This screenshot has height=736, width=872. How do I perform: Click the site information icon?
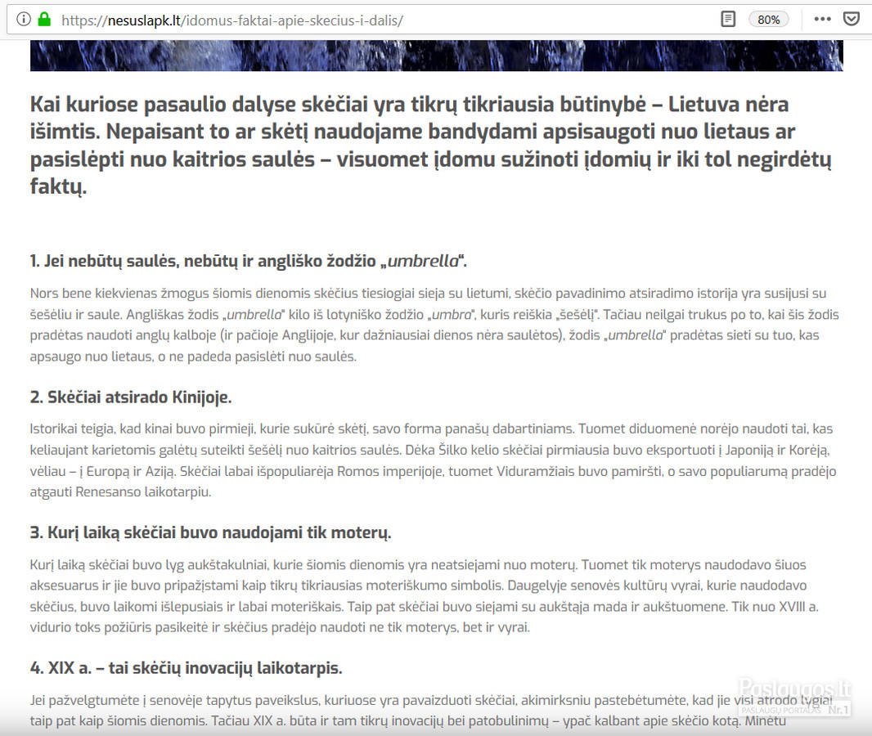[x=24, y=20]
